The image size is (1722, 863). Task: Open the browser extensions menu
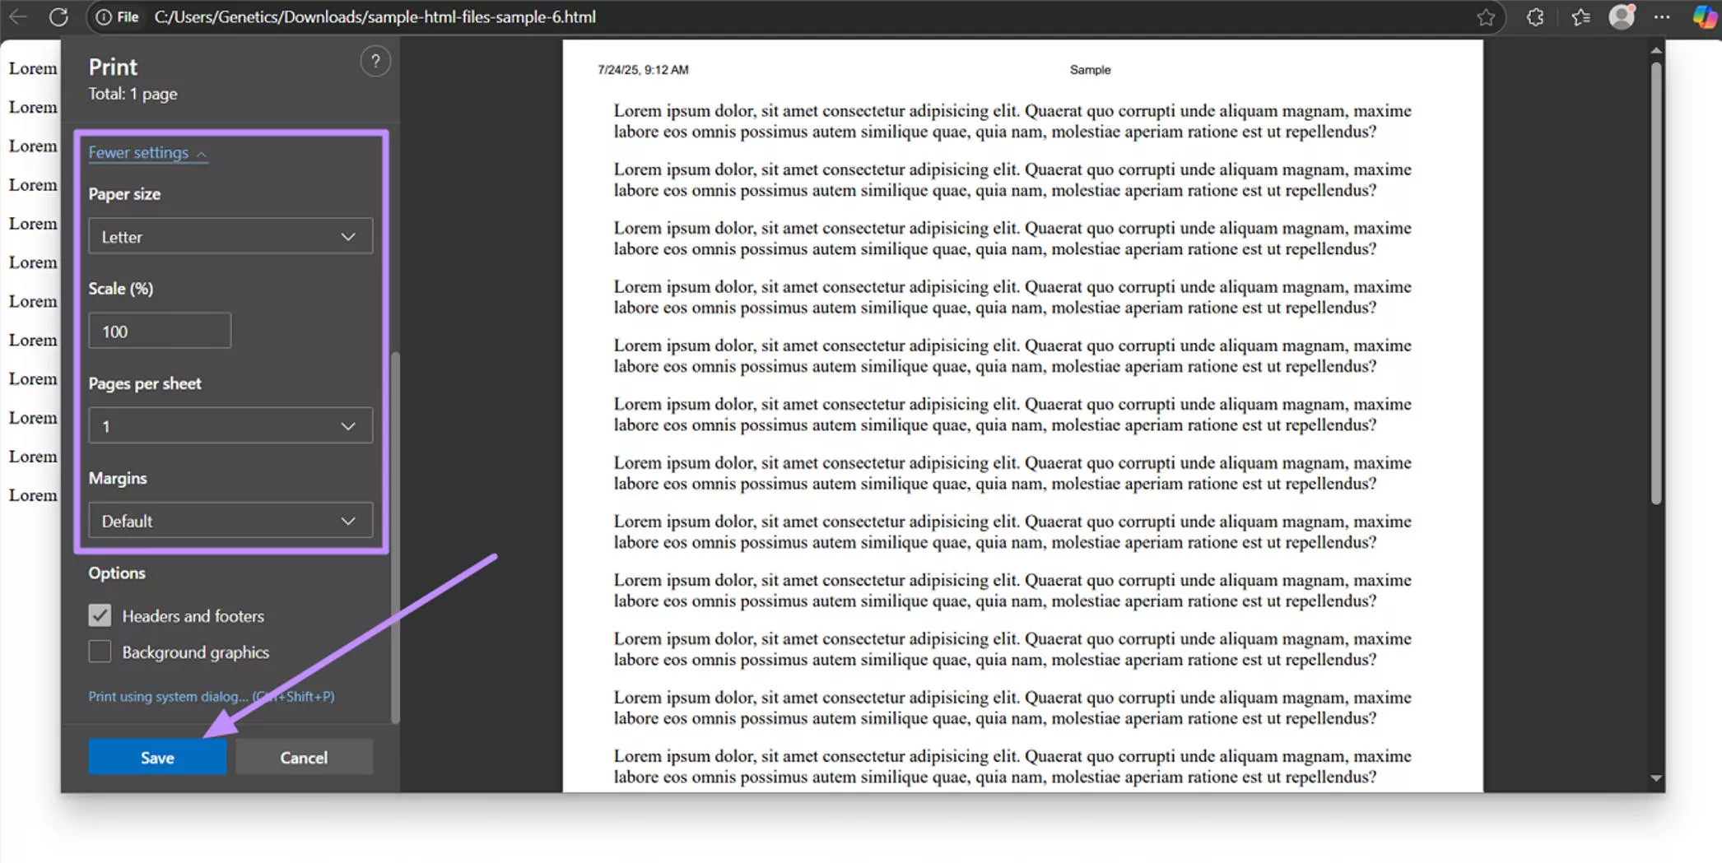point(1534,16)
